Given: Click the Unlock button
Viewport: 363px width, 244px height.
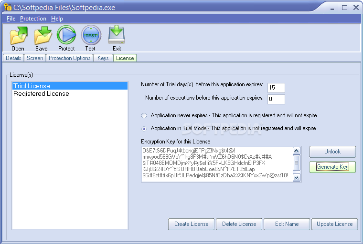Looking at the screenshot, I should pos(332,152).
